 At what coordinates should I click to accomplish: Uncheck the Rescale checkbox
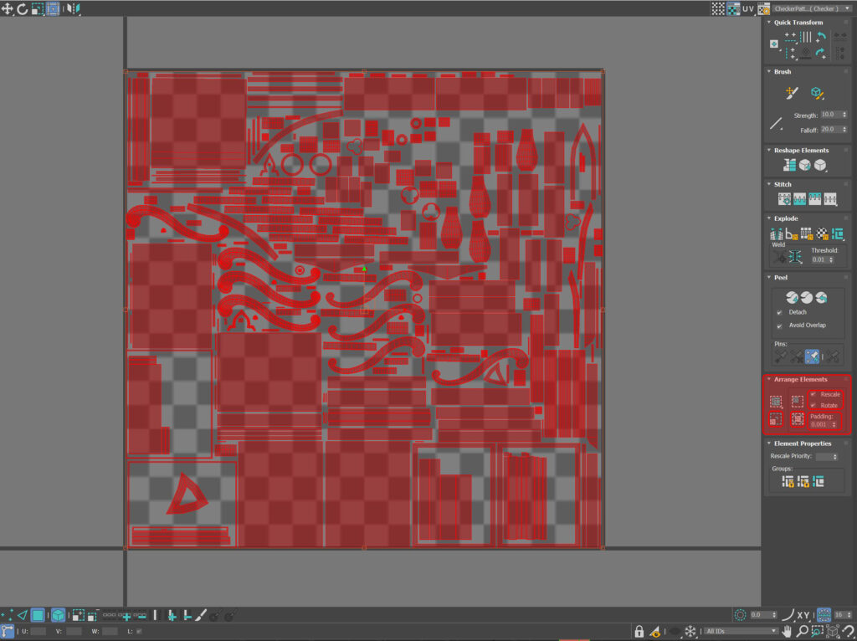point(813,394)
